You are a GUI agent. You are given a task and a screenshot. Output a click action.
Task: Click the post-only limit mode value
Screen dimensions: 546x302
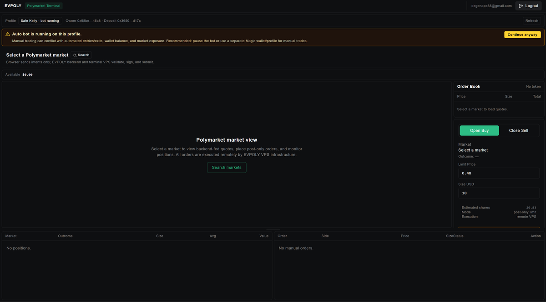(x=525, y=212)
